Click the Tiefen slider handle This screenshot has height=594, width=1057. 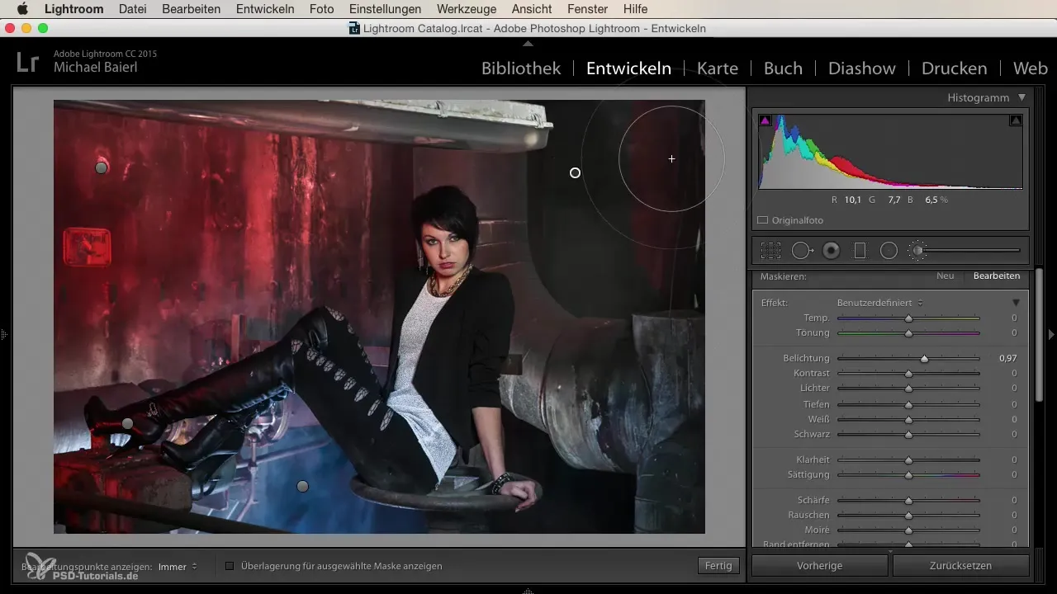click(x=908, y=405)
